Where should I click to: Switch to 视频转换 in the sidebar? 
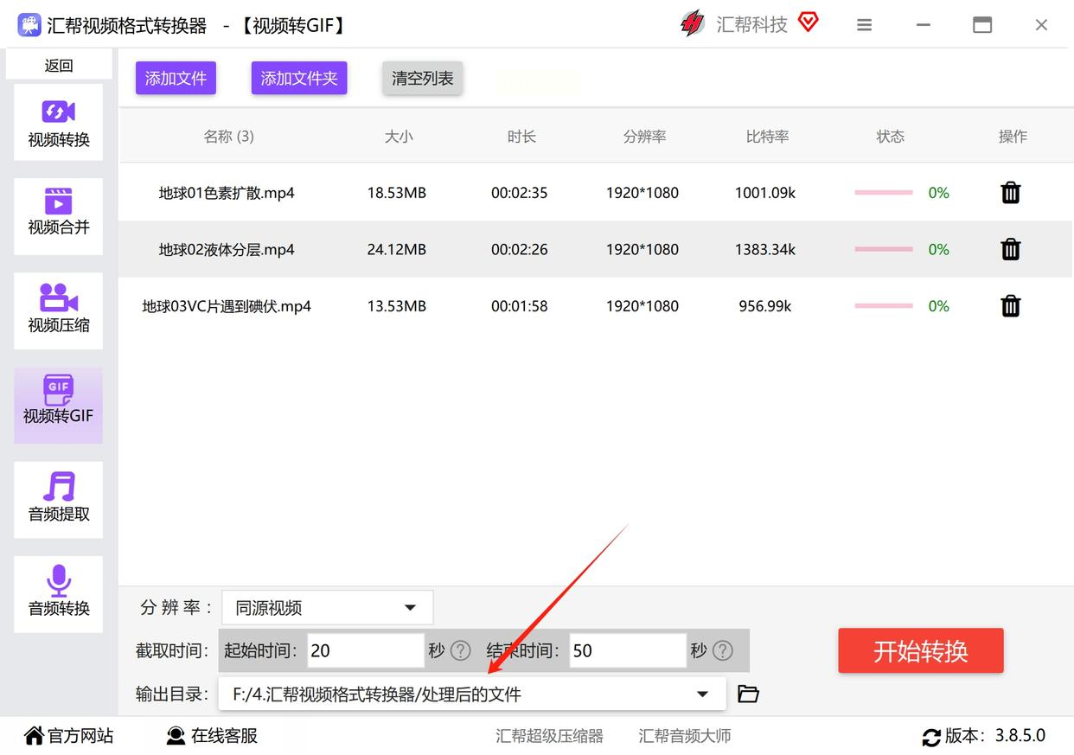click(58, 123)
